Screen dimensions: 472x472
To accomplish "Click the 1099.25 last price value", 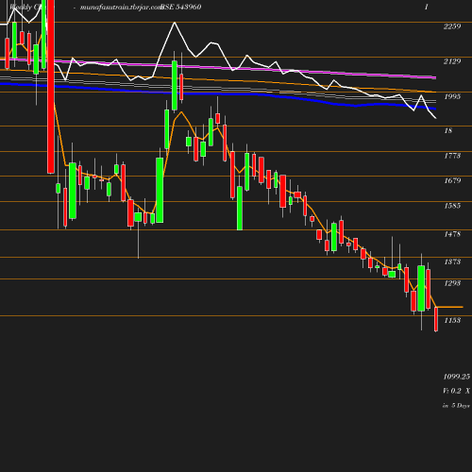I will pyautogui.click(x=457, y=377).
